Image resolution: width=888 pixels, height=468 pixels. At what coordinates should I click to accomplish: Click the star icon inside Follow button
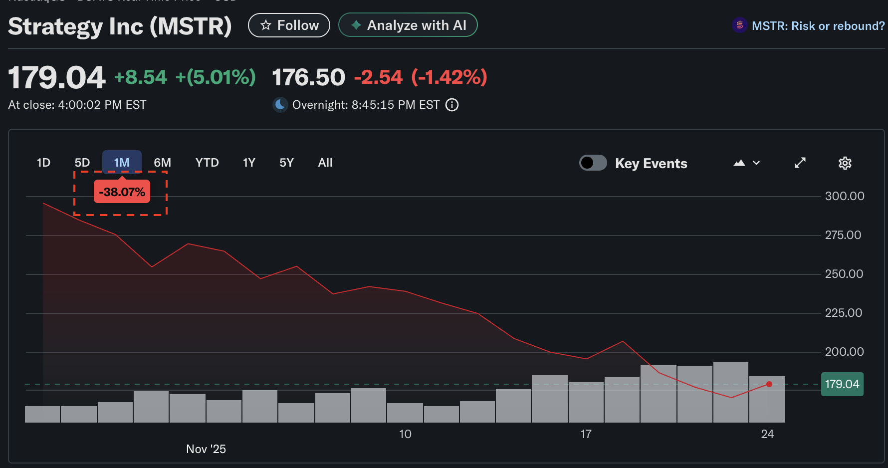coord(266,25)
